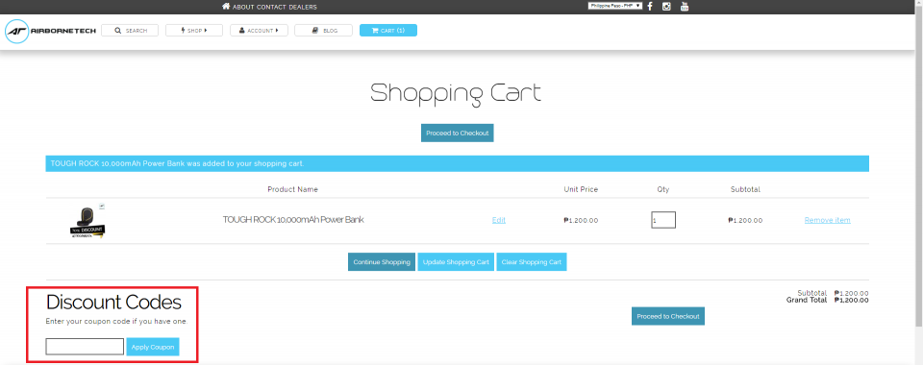Expand the SHOP menu
This screenshot has width=923, height=365.
(x=193, y=31)
